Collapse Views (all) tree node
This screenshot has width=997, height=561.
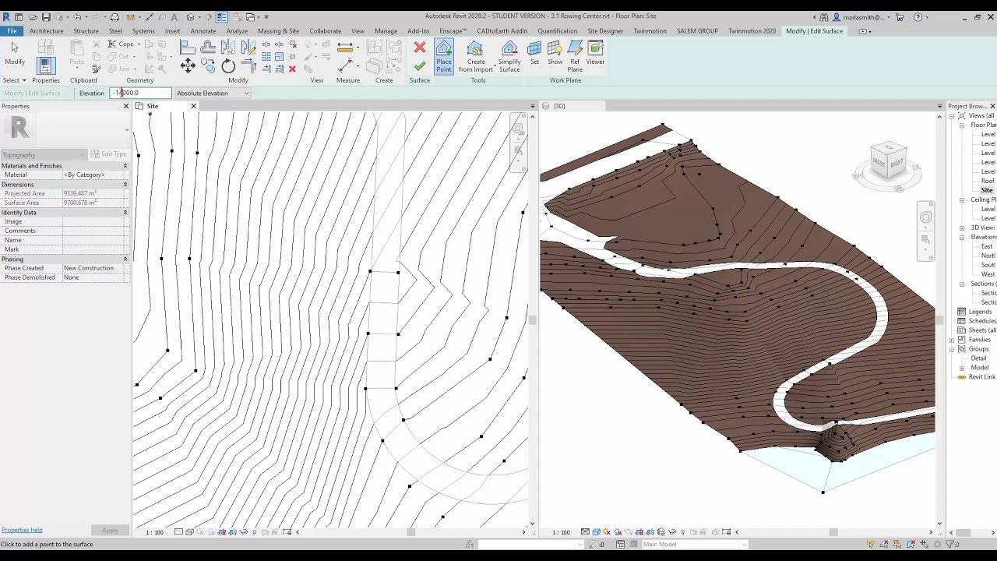(952, 116)
